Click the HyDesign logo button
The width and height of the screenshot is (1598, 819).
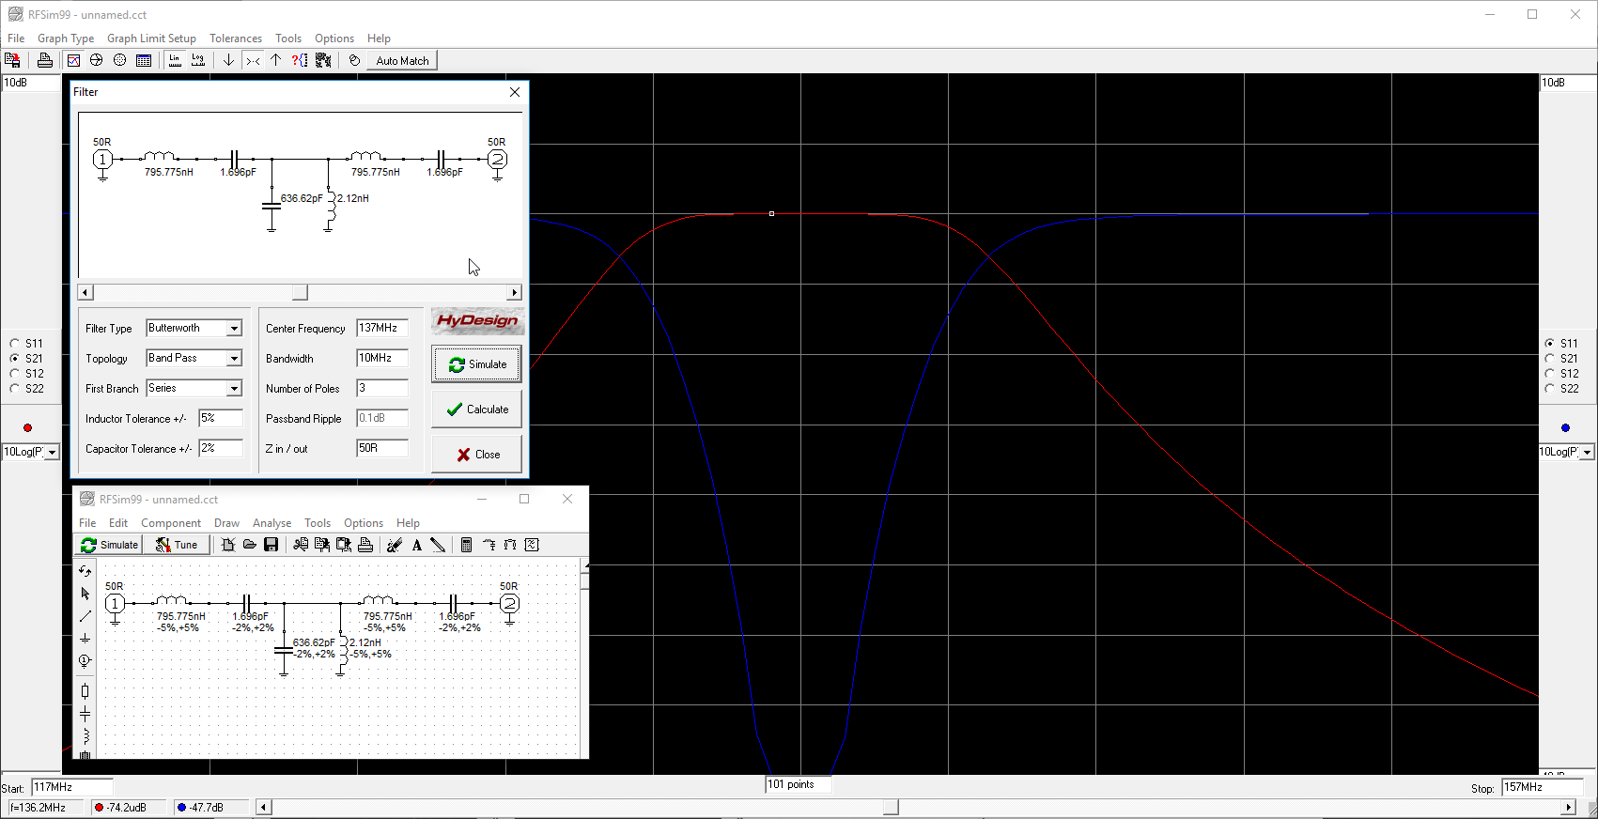pyautogui.click(x=477, y=321)
